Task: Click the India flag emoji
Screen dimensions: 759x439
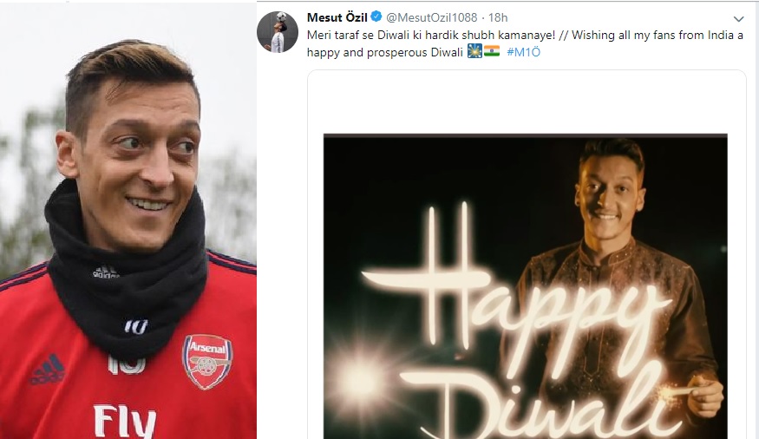Action: pos(492,52)
